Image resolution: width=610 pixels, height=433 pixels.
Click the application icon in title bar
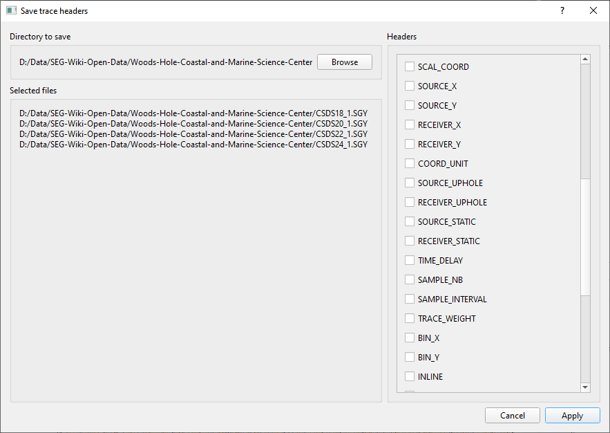pyautogui.click(x=11, y=11)
